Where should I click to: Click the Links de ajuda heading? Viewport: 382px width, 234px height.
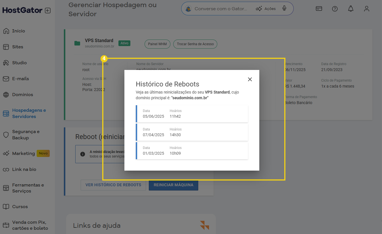click(x=97, y=225)
